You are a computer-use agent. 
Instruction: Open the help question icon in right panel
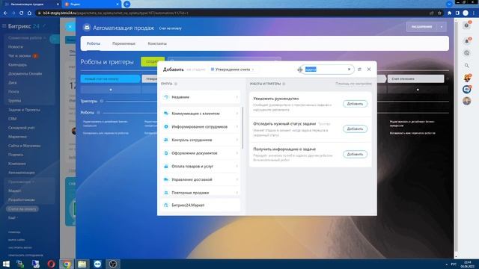[467, 25]
